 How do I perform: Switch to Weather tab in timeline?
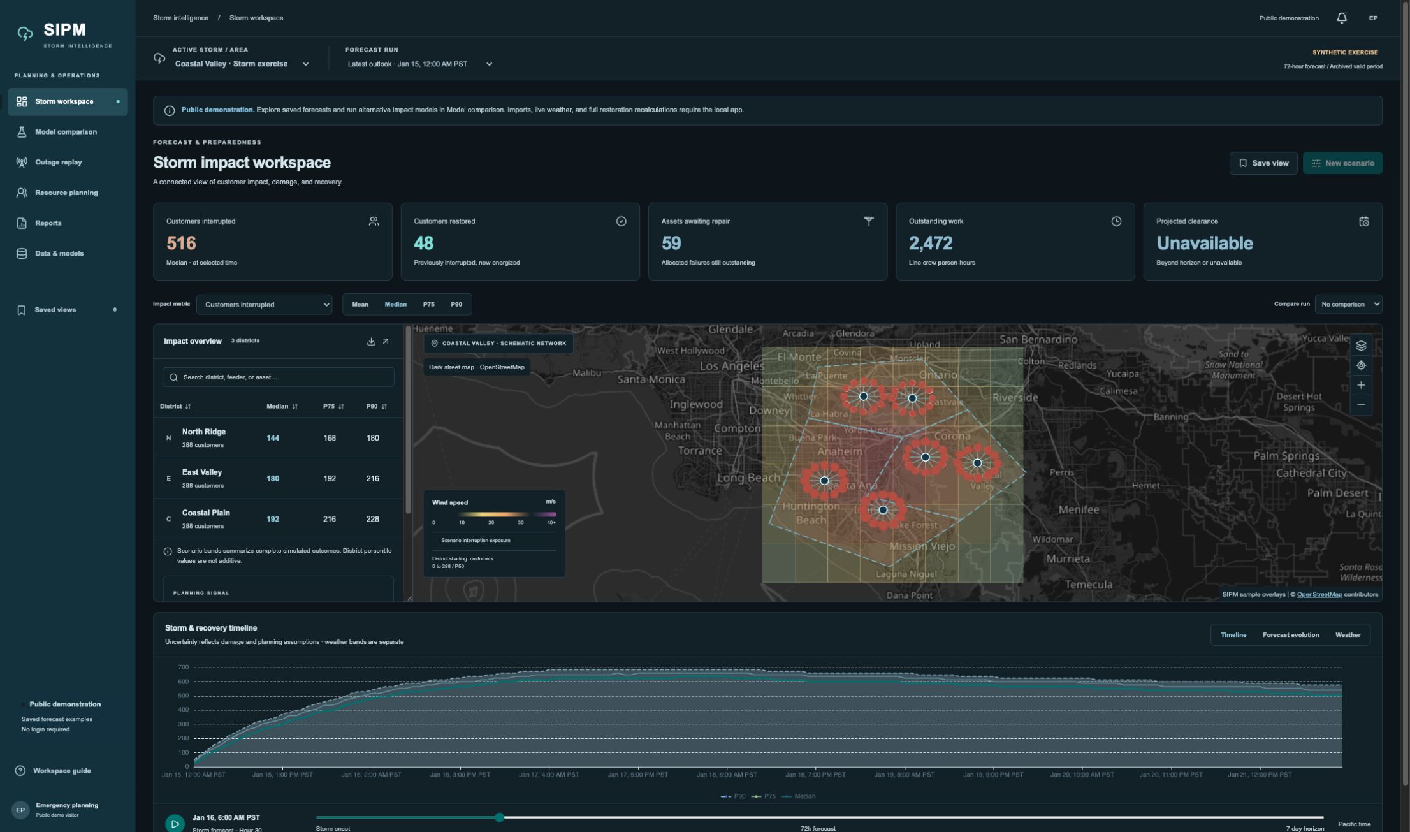click(x=1348, y=635)
